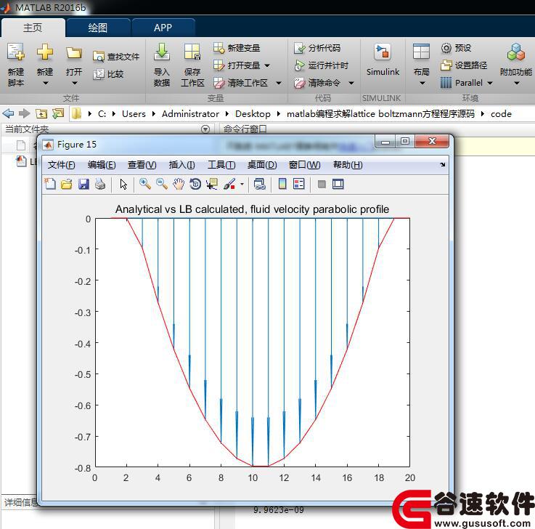Open the Edit (编辑) menu in Figure 15

102,165
